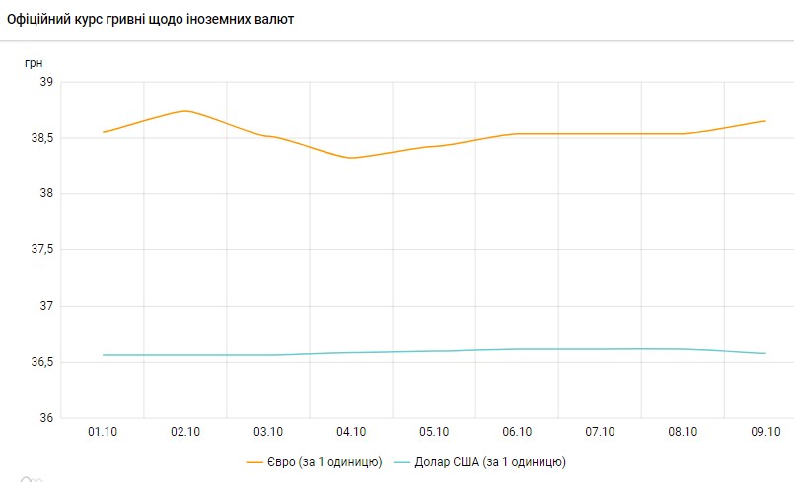Click the 39 value on the y-axis

click(45, 82)
